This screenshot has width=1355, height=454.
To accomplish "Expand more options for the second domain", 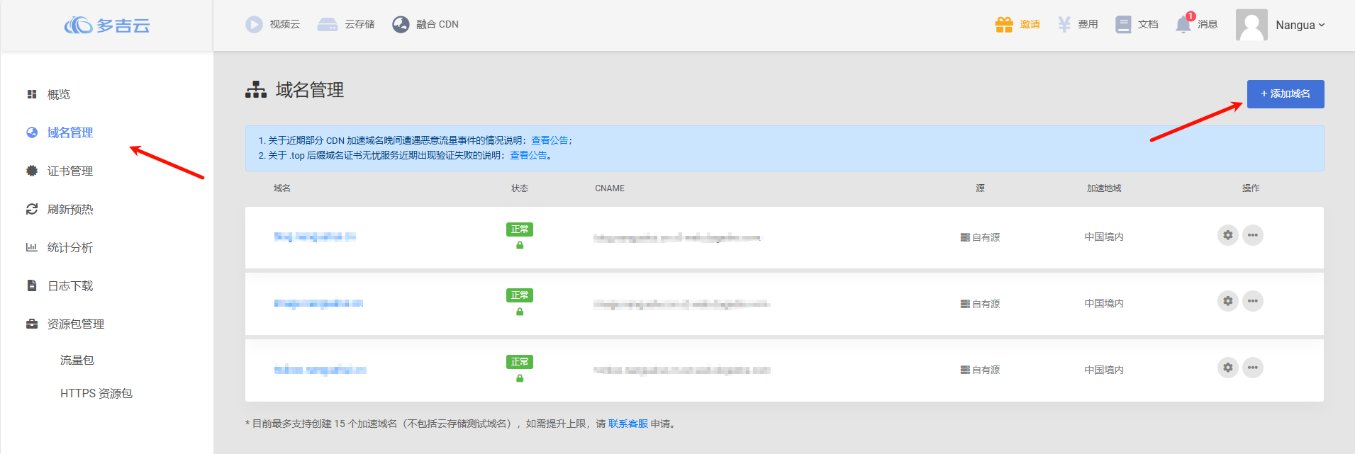I will (1253, 301).
